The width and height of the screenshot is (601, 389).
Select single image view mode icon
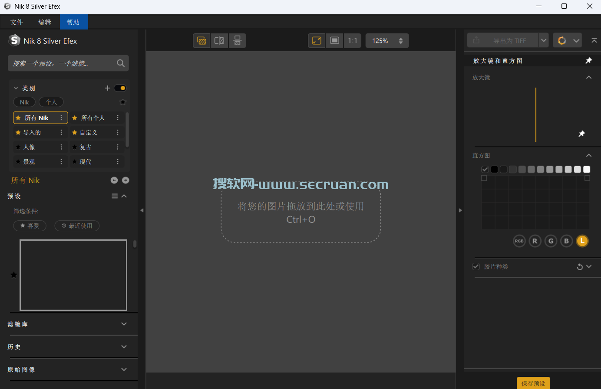(201, 41)
